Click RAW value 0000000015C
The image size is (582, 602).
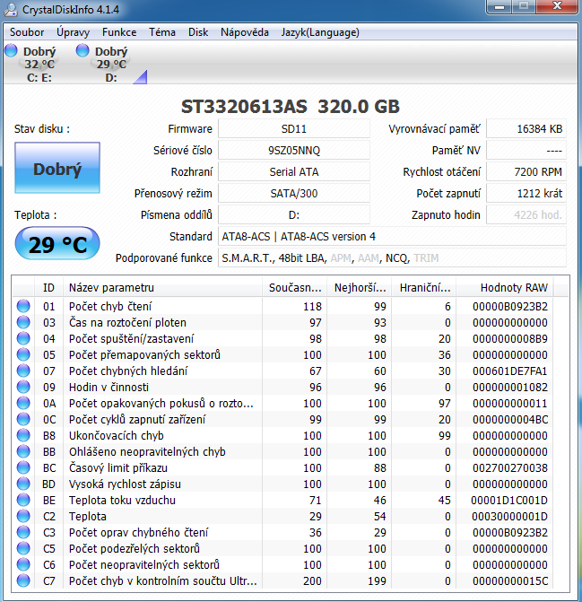510,580
